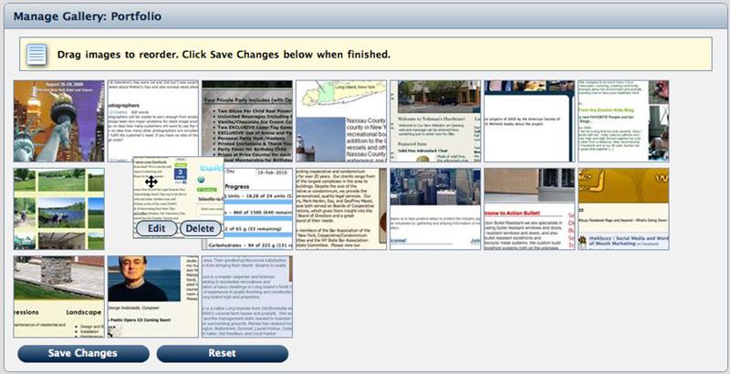Select the composer portrait thumbnail
730x374 pixels.
point(153,296)
